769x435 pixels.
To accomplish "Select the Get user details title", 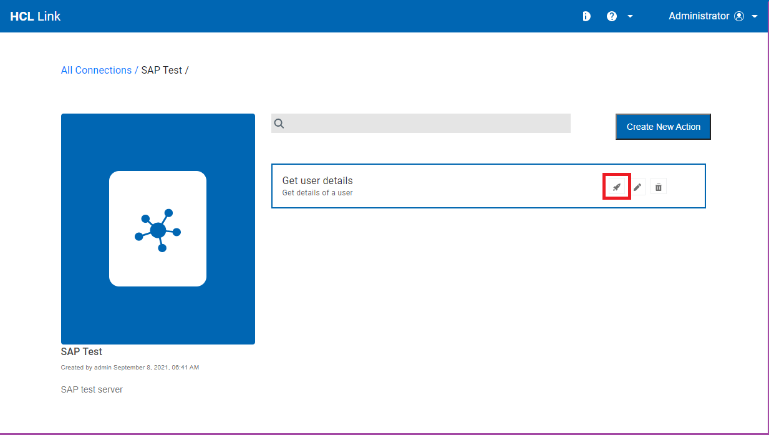I will point(317,181).
